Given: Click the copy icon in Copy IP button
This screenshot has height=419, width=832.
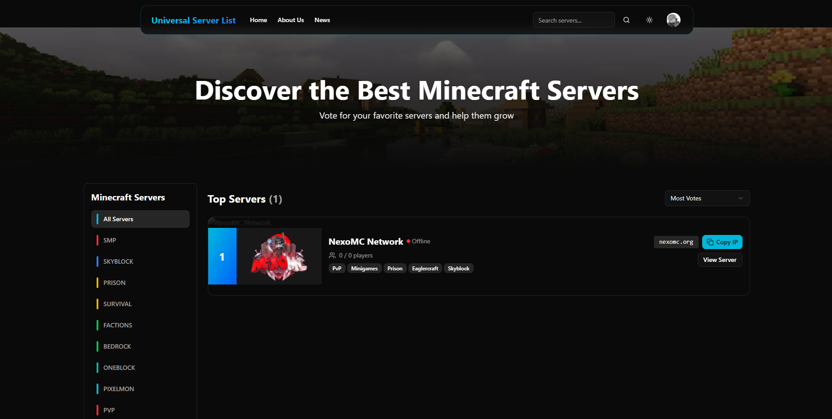Looking at the screenshot, I should [x=710, y=242].
